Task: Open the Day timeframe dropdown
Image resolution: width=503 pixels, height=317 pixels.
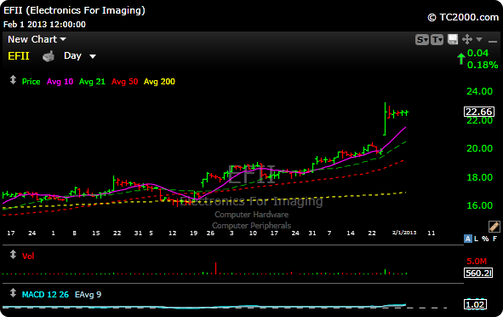Action: 80,56
